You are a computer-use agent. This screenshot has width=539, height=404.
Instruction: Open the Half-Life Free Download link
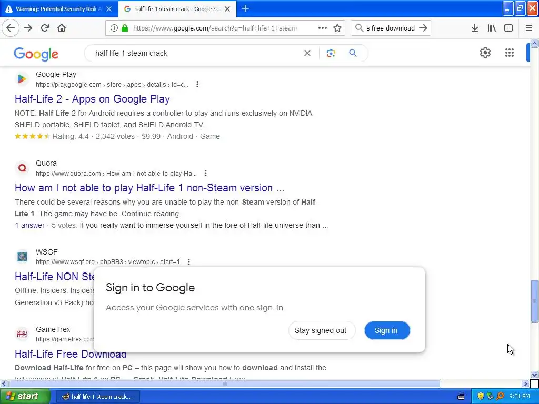point(71,354)
